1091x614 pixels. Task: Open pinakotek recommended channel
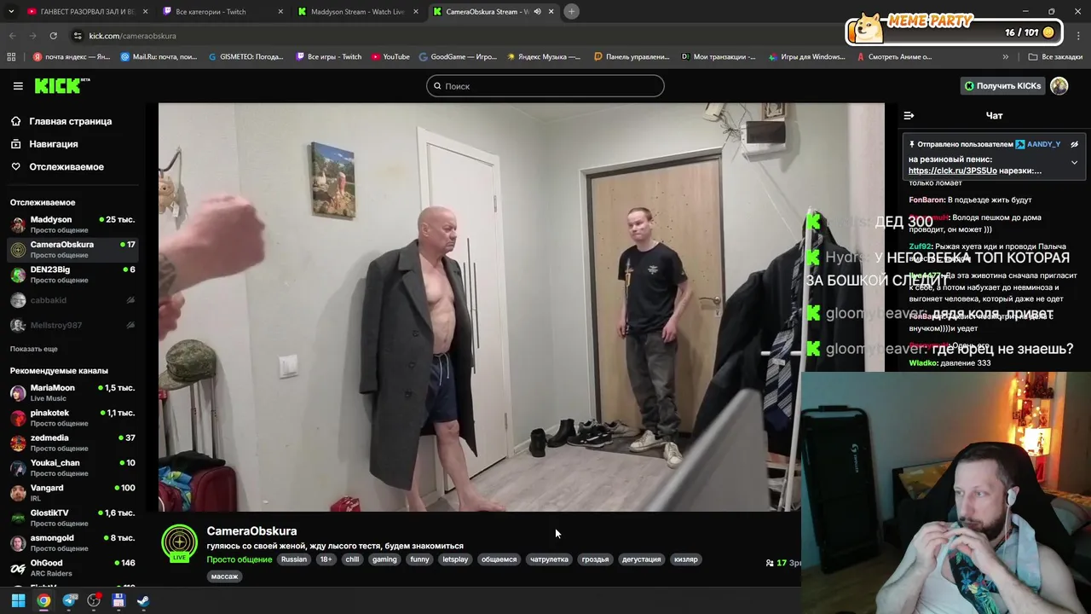72,418
